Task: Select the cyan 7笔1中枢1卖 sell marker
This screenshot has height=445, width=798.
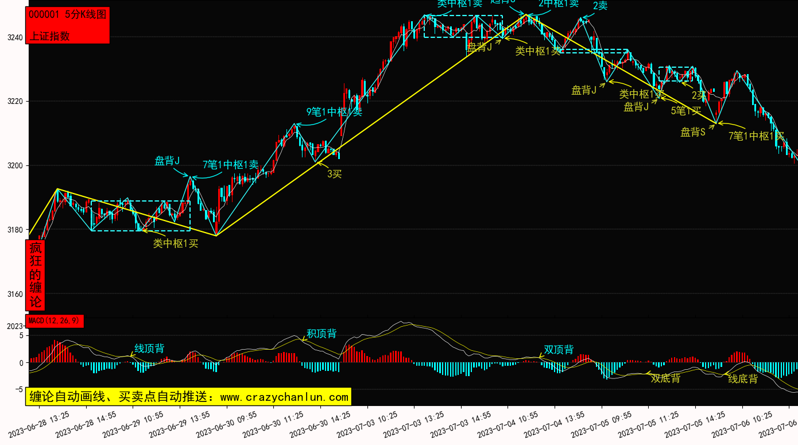Action: click(230, 165)
